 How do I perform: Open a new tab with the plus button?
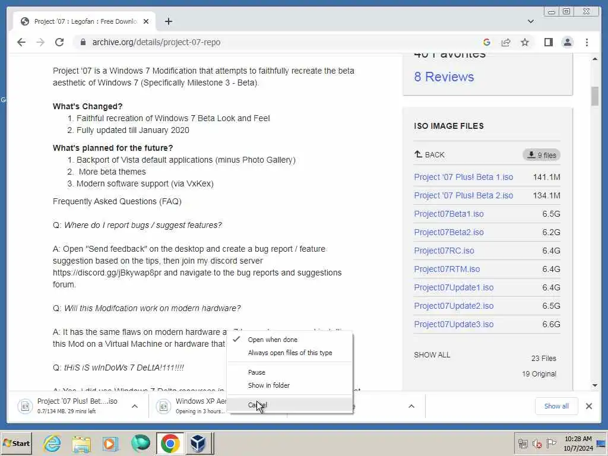[x=168, y=21]
